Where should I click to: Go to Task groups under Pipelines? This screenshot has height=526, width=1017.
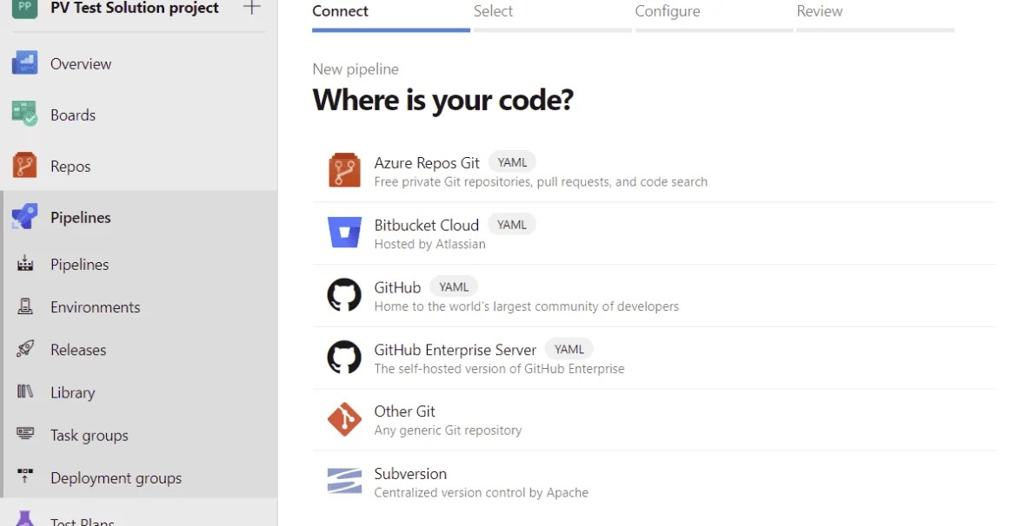pyautogui.click(x=90, y=436)
